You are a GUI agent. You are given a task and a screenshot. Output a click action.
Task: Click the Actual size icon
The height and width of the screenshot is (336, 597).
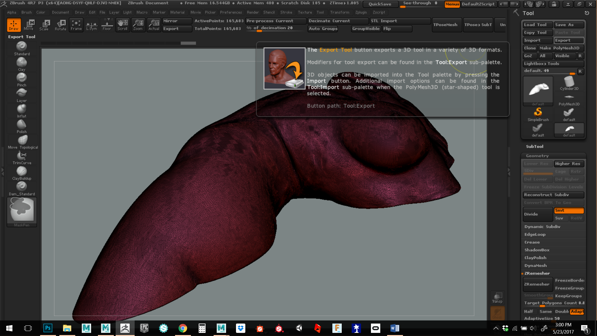[x=154, y=25]
